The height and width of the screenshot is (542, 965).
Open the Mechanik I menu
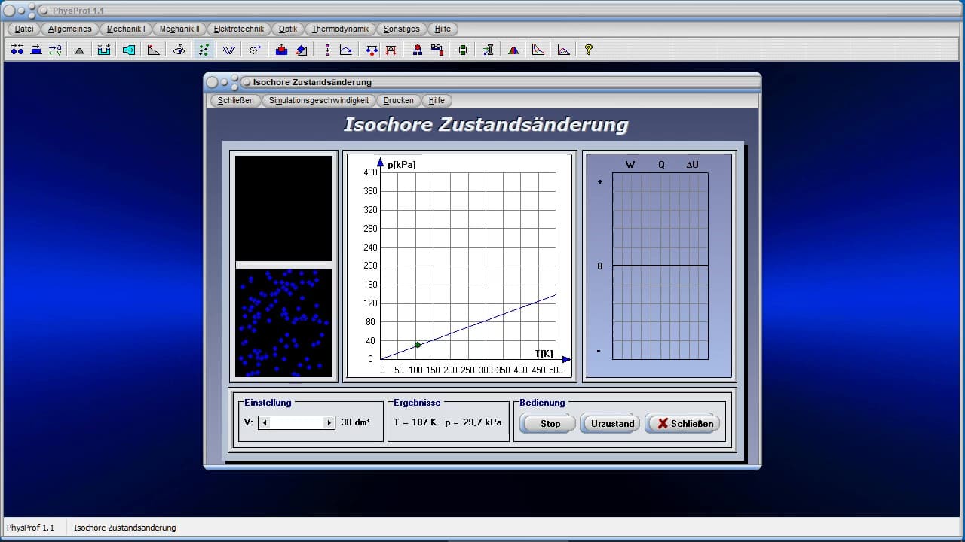(126, 29)
